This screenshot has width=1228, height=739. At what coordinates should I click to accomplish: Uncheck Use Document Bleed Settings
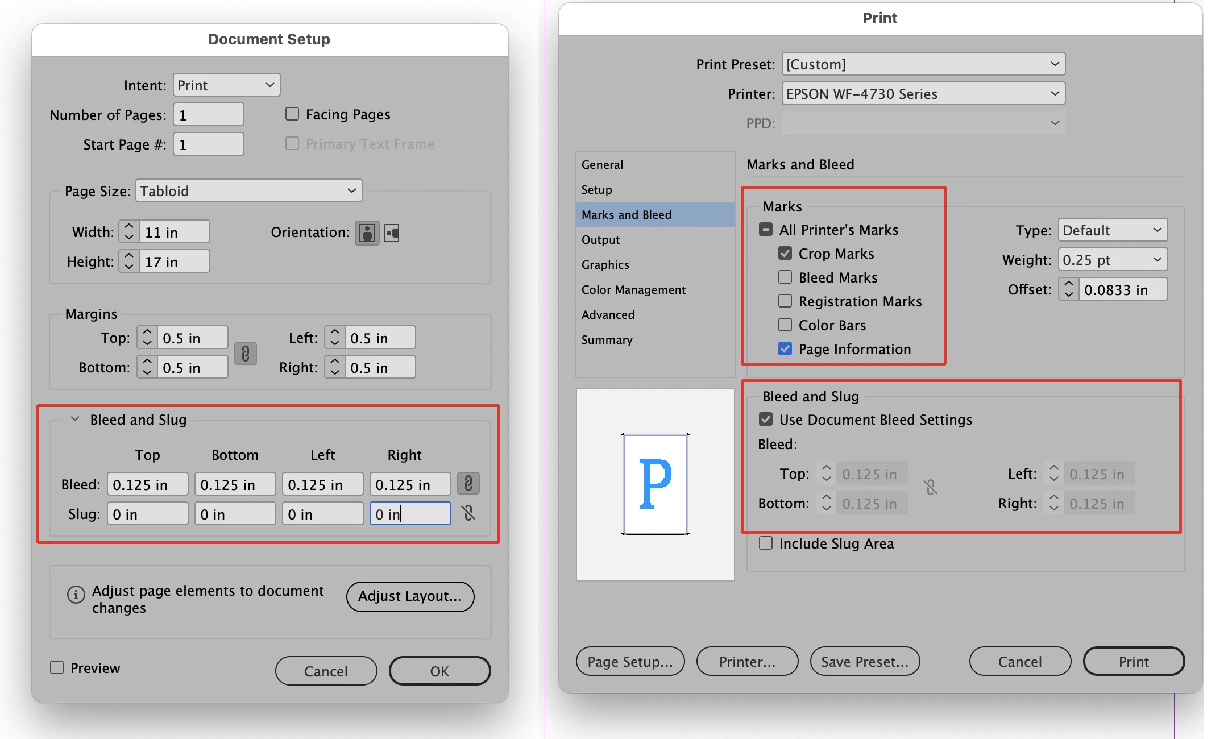[x=766, y=420]
